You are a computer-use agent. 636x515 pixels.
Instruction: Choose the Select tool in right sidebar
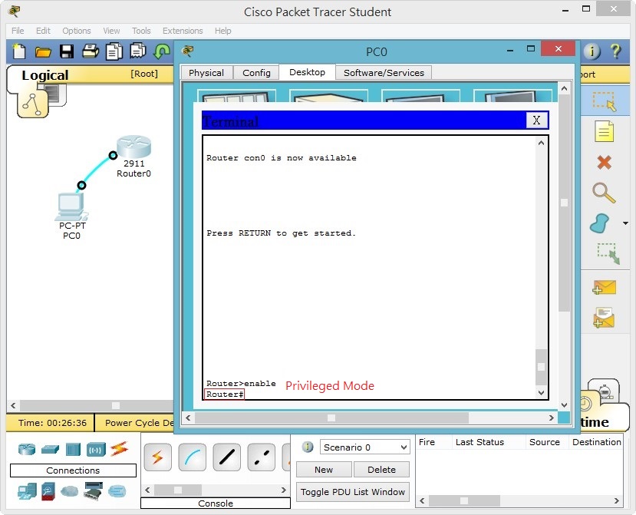(604, 101)
